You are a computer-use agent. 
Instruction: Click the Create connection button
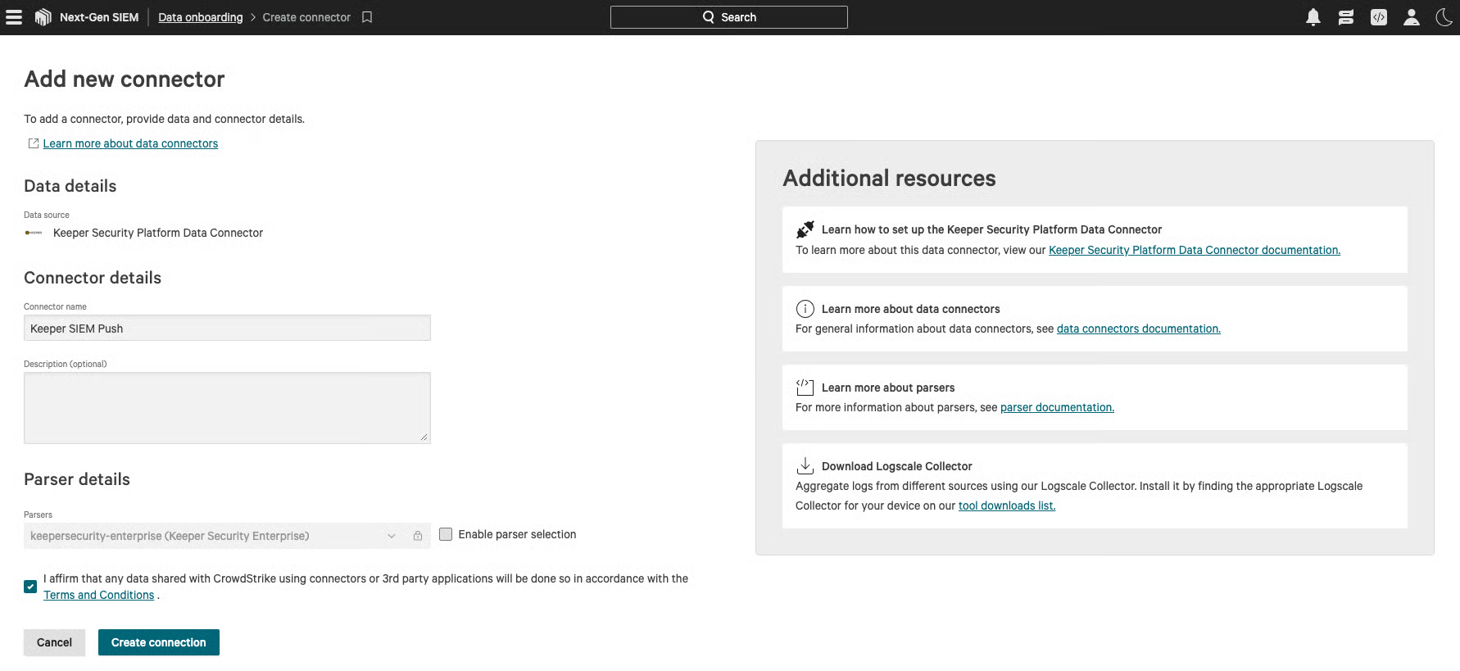[x=159, y=642]
